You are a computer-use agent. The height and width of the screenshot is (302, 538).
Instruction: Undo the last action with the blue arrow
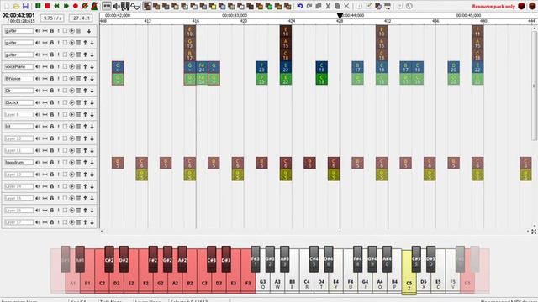tap(300, 6)
